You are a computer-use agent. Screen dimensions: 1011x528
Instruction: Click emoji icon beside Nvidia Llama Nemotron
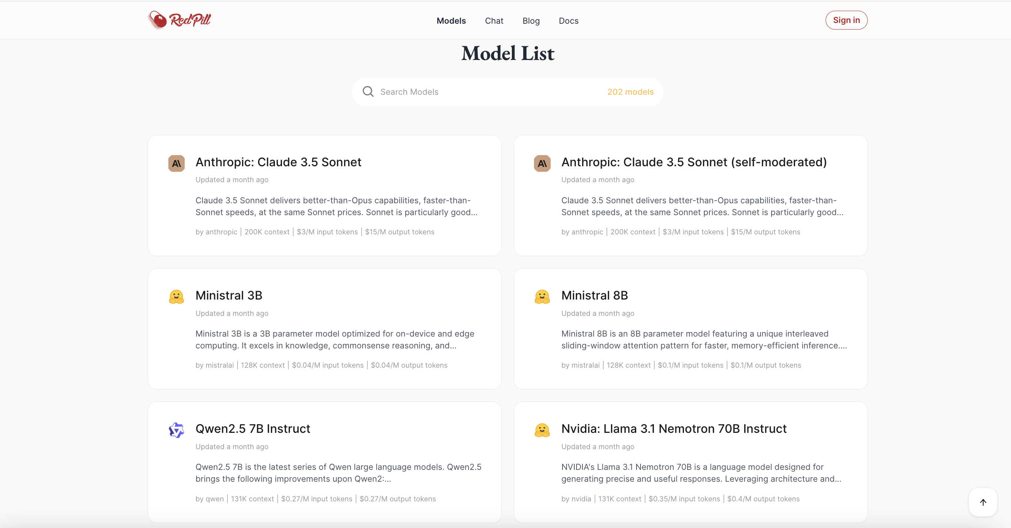(x=542, y=430)
